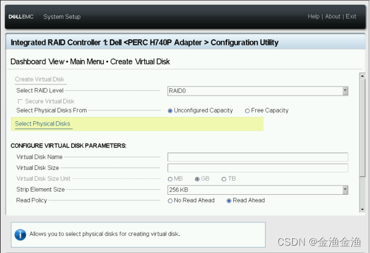
Task: Click the Read Policy label
Action: tap(32, 200)
